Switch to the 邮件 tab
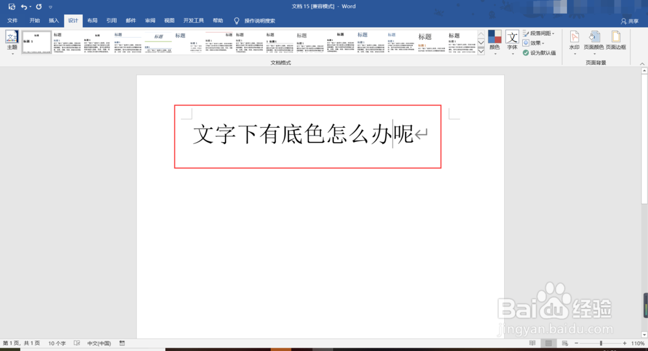This screenshot has width=648, height=351. [131, 21]
